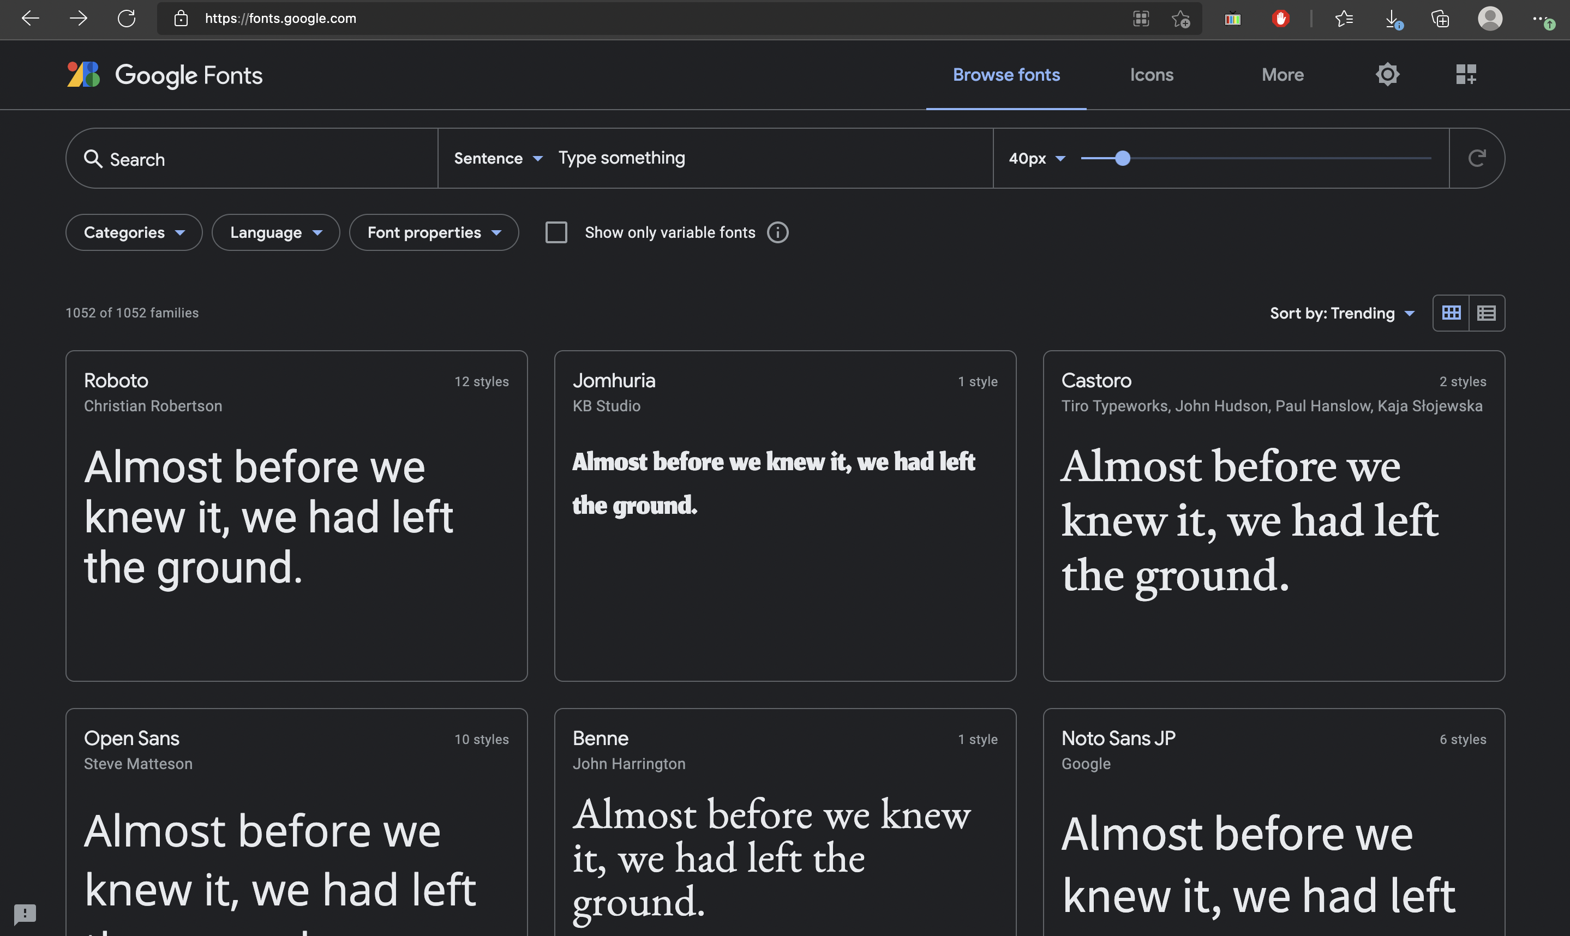Click the 6 styles label on Noto Sans JP
Viewport: 1570px width, 936px height.
coord(1463,739)
